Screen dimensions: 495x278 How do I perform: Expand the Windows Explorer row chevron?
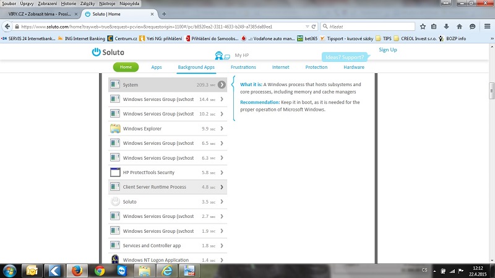click(222, 128)
